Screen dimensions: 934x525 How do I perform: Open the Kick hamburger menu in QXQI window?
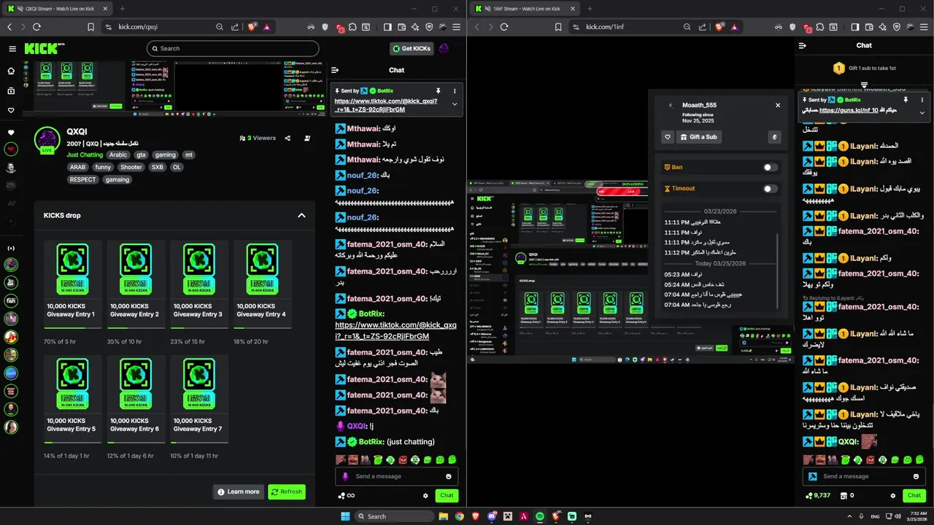click(x=12, y=49)
